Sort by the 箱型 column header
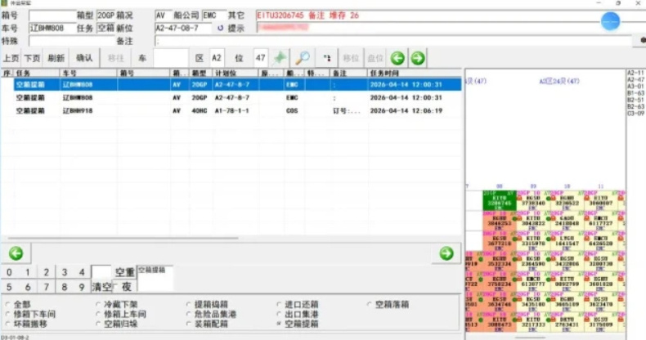 click(x=201, y=74)
